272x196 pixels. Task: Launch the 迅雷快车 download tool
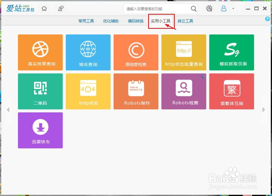(x=40, y=130)
